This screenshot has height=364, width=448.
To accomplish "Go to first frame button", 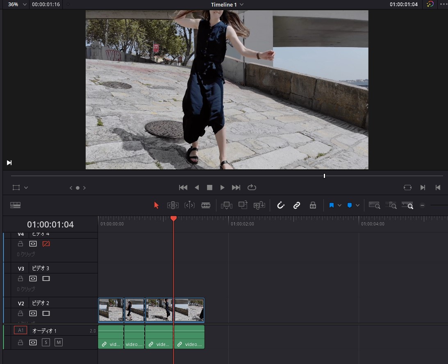I will 183,187.
